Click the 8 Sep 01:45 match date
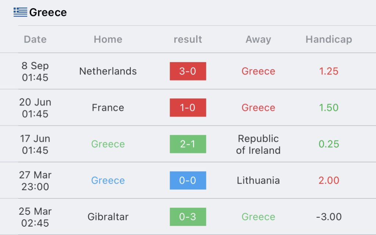The image size is (376, 235). pos(35,72)
